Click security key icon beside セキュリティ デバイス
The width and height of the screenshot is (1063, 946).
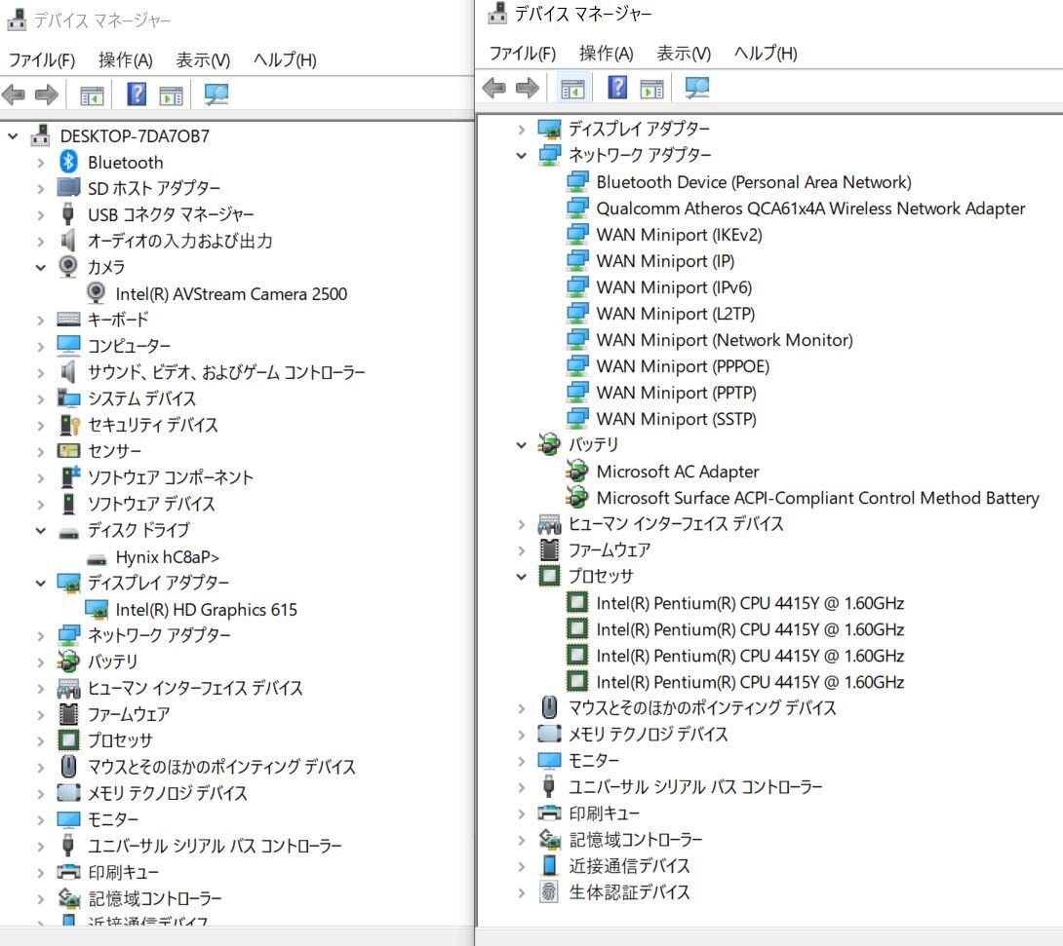69,425
